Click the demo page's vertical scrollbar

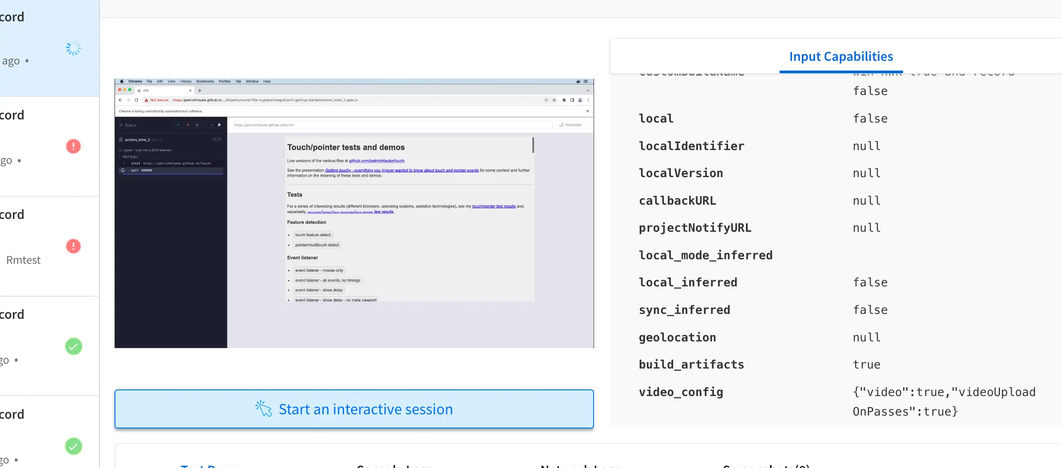pos(533,145)
